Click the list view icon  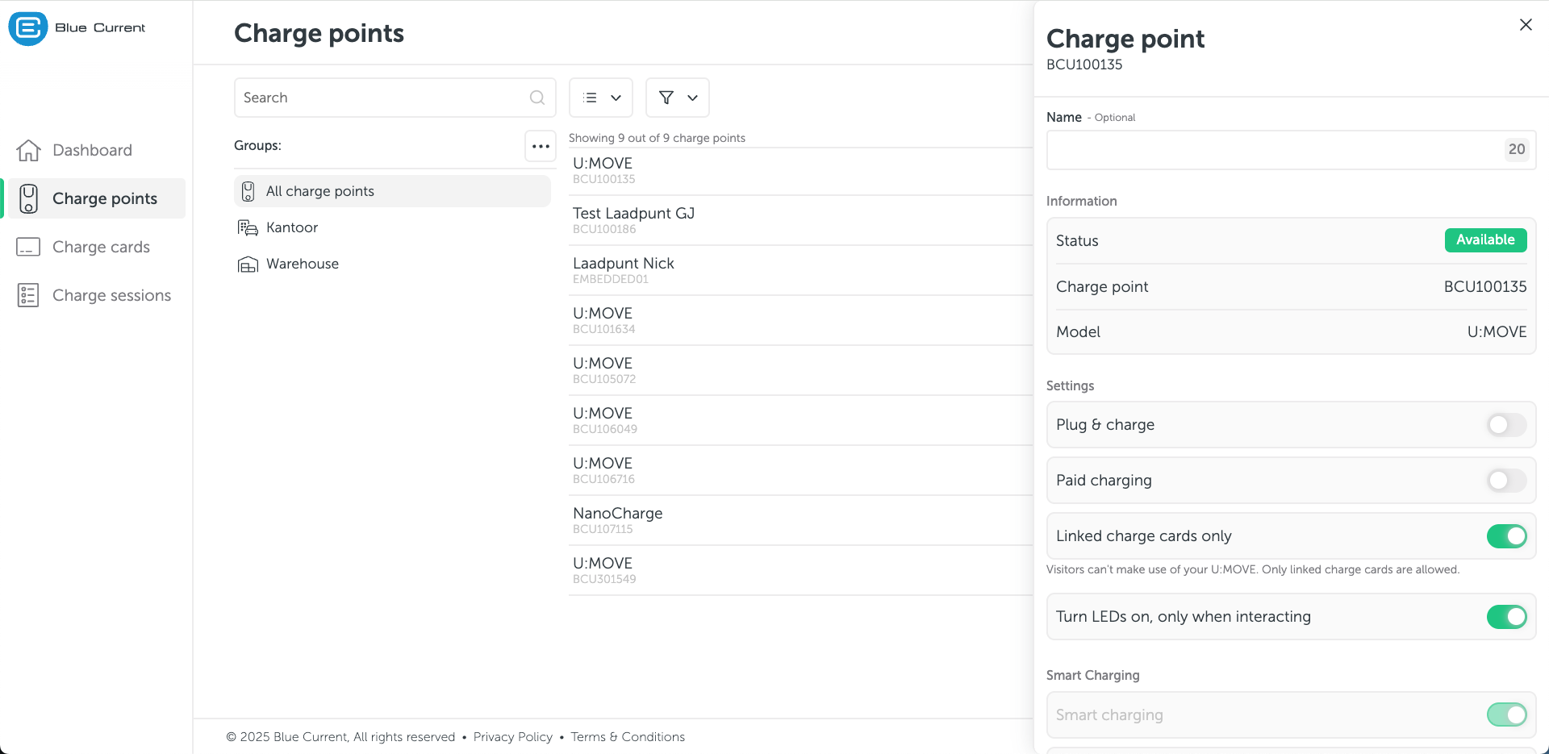click(591, 98)
